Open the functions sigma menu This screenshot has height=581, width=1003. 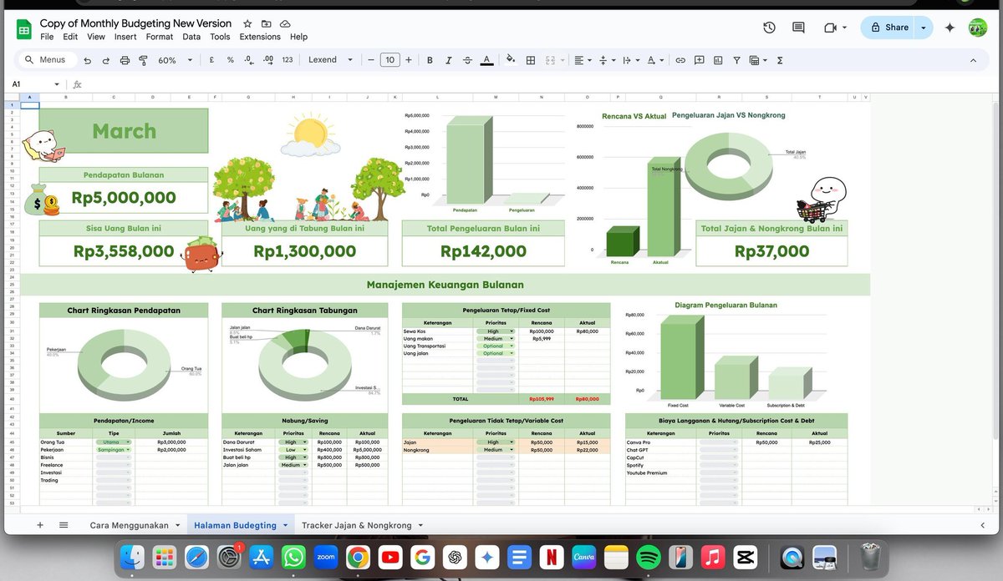780,60
